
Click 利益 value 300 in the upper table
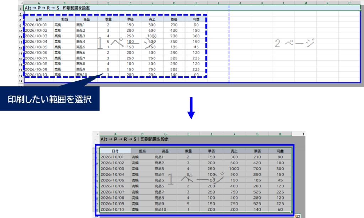[x=196, y=36]
